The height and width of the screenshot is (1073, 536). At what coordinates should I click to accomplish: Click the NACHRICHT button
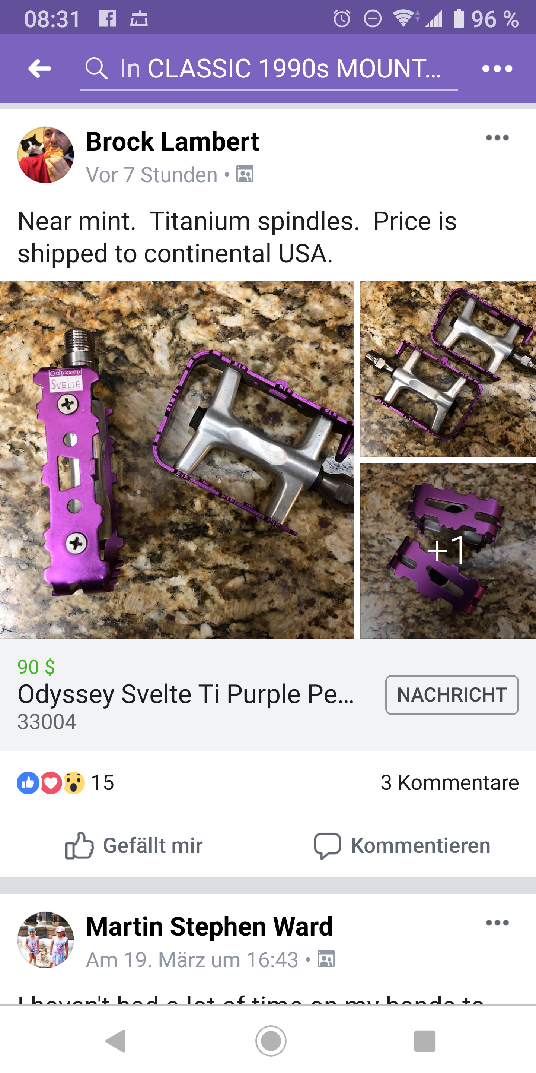point(452,695)
